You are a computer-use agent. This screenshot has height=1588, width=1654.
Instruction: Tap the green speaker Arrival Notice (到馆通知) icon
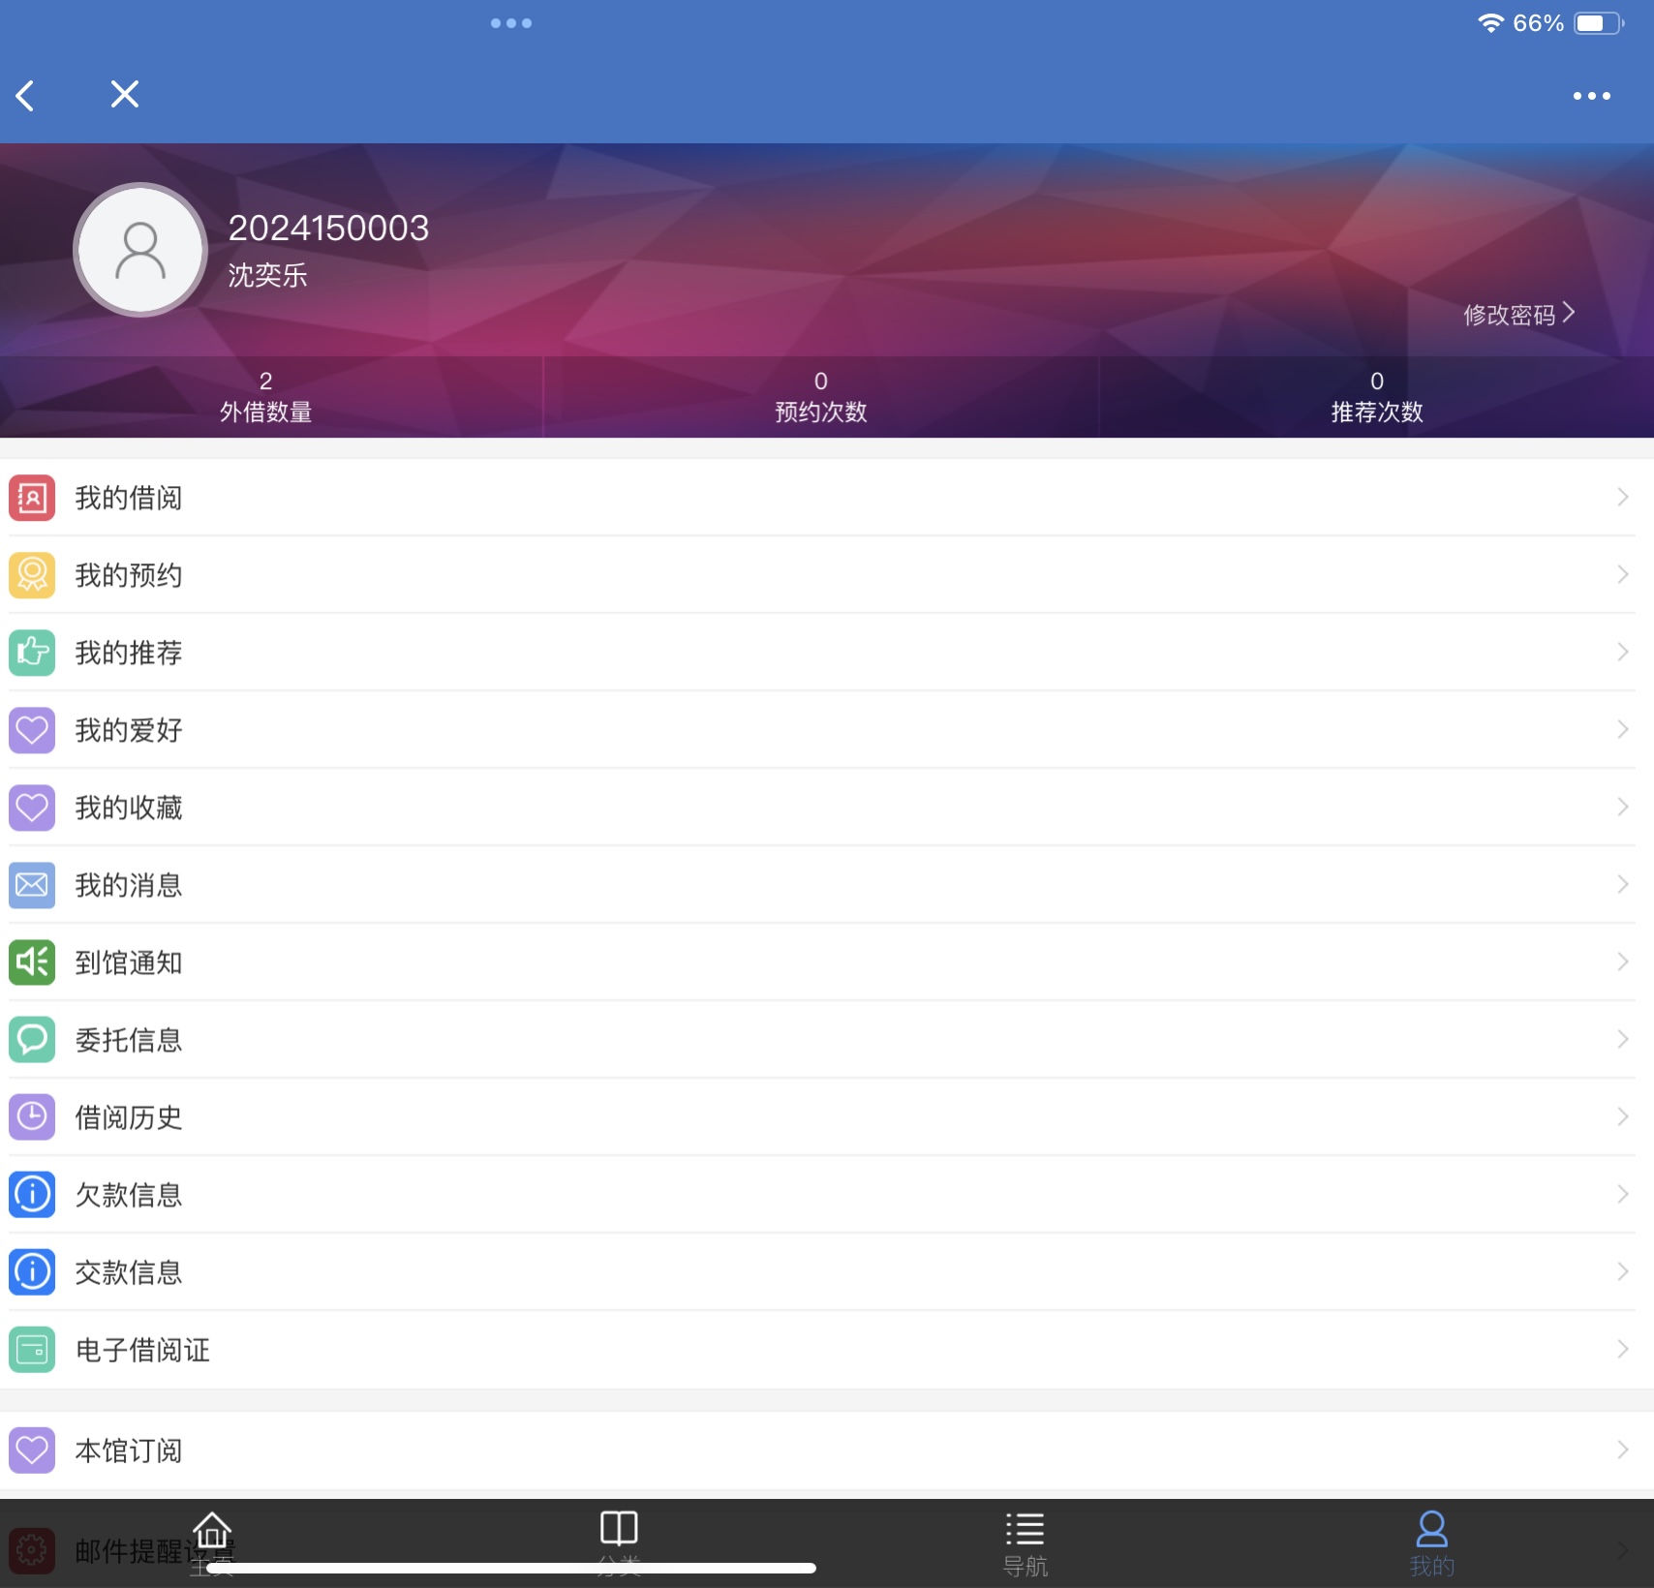tap(32, 962)
